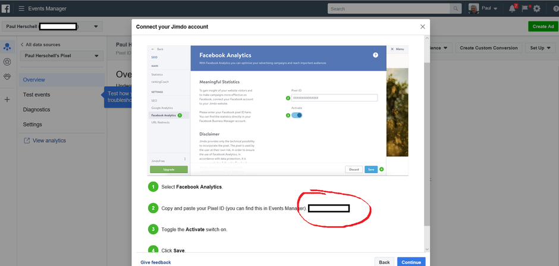Click the plus icon in left rail
This screenshot has height=266, width=559.
click(7, 100)
